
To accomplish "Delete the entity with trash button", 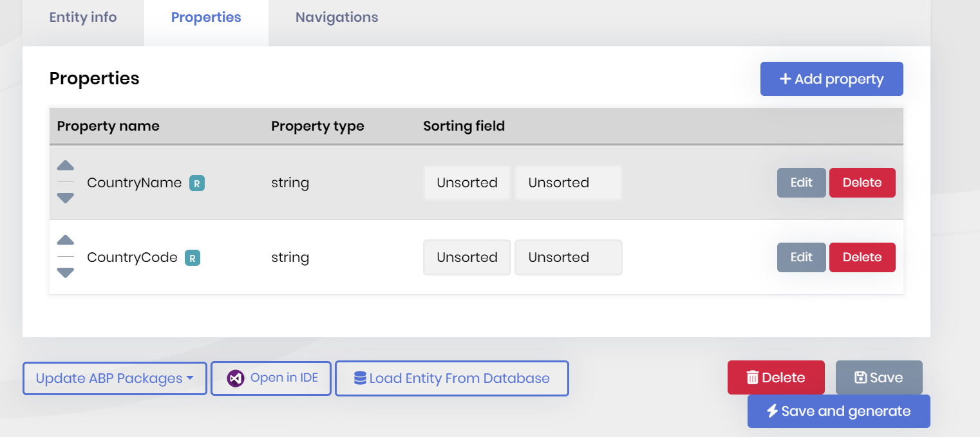I will tap(775, 378).
